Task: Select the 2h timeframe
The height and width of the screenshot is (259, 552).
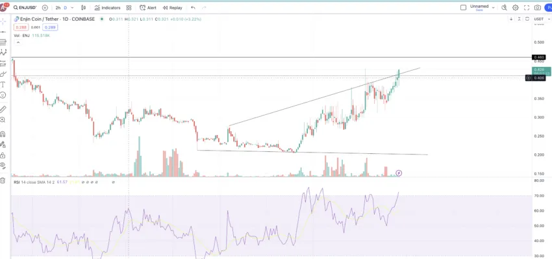Action: coord(58,8)
